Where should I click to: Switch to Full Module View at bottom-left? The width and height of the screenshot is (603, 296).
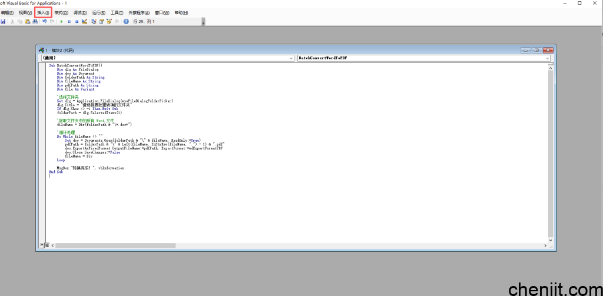pyautogui.click(x=46, y=245)
